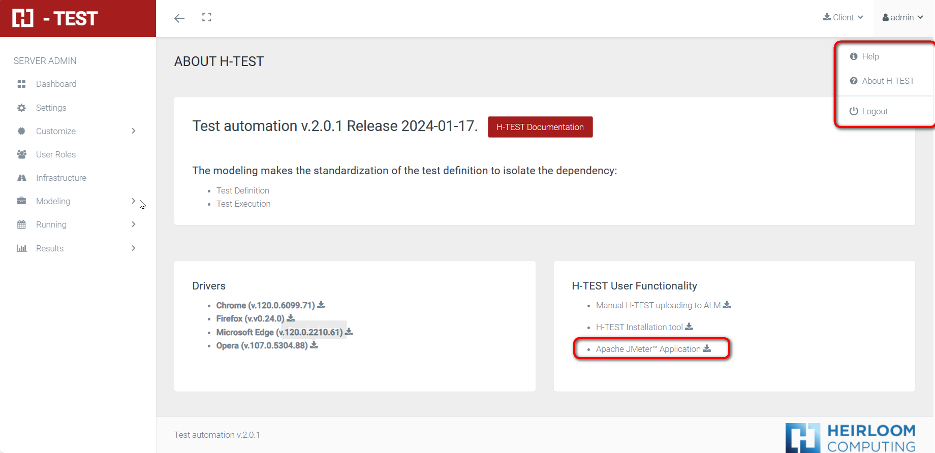This screenshot has height=453, width=935.
Task: Download the Opera driver
Action: [314, 345]
